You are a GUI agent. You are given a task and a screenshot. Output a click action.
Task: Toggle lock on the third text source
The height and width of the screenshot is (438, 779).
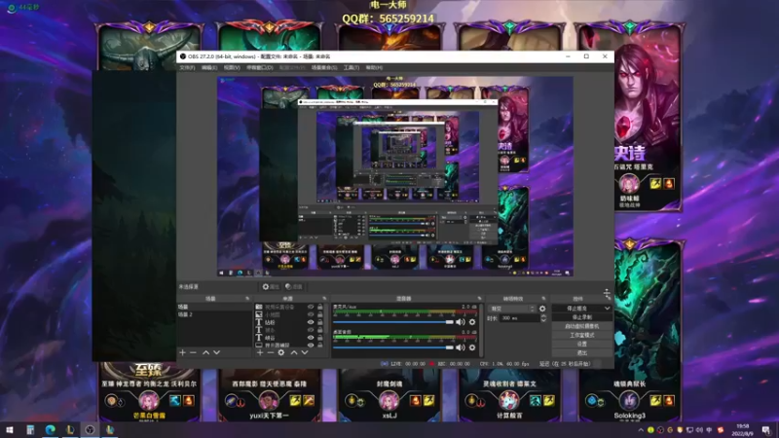coord(320,322)
